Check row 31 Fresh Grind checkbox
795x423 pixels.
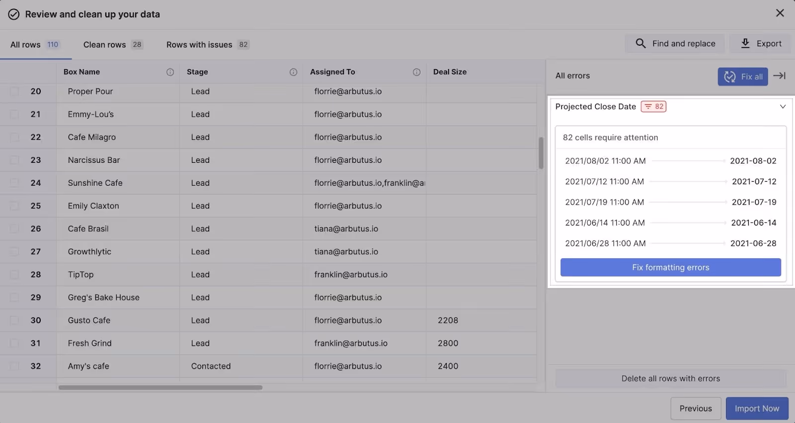point(14,343)
